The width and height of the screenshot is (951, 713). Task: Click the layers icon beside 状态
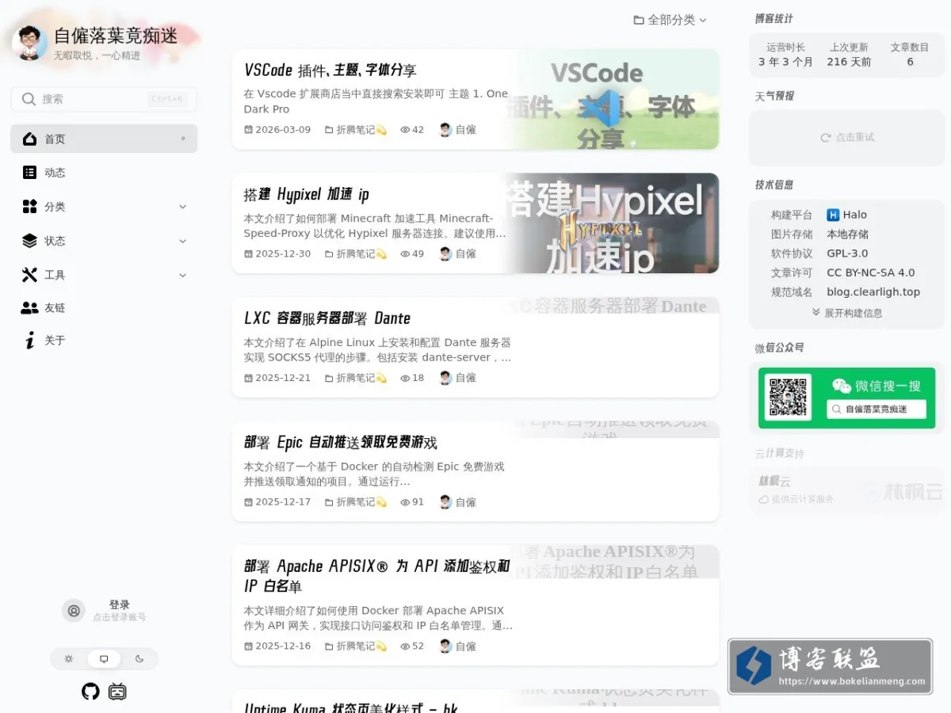pos(29,241)
